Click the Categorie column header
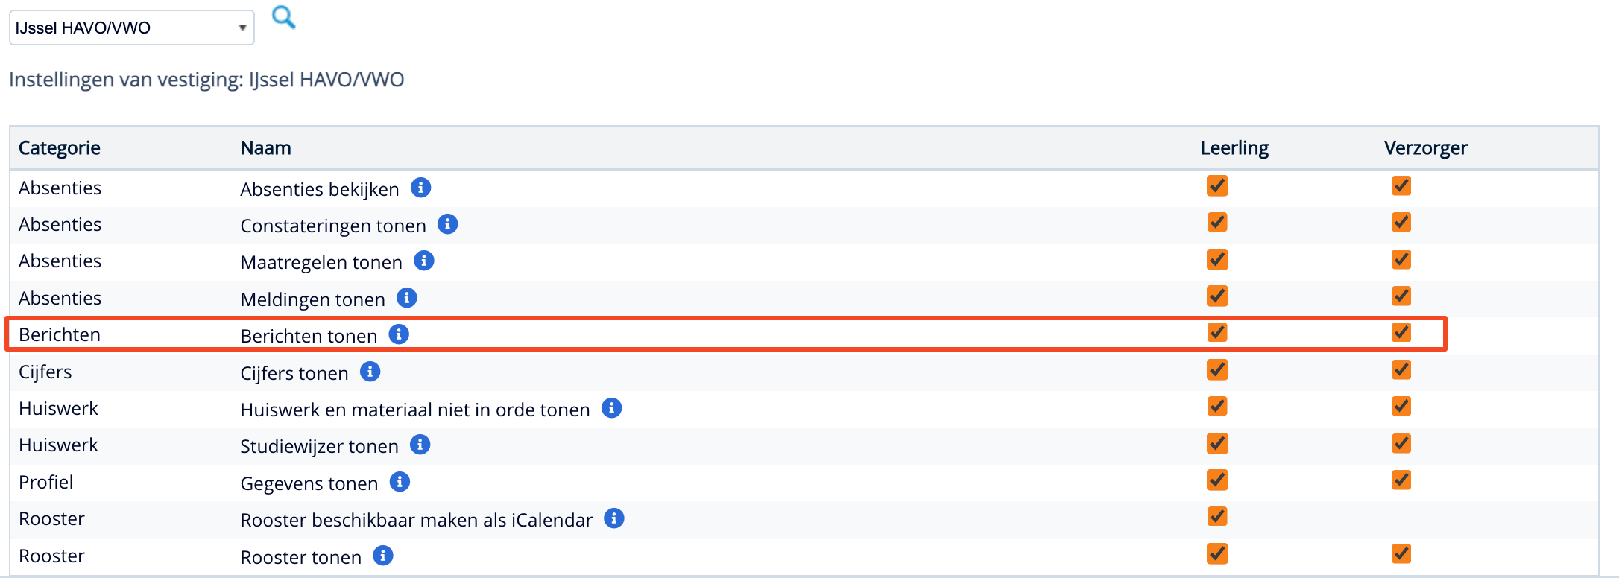Image resolution: width=1619 pixels, height=578 pixels. (60, 148)
